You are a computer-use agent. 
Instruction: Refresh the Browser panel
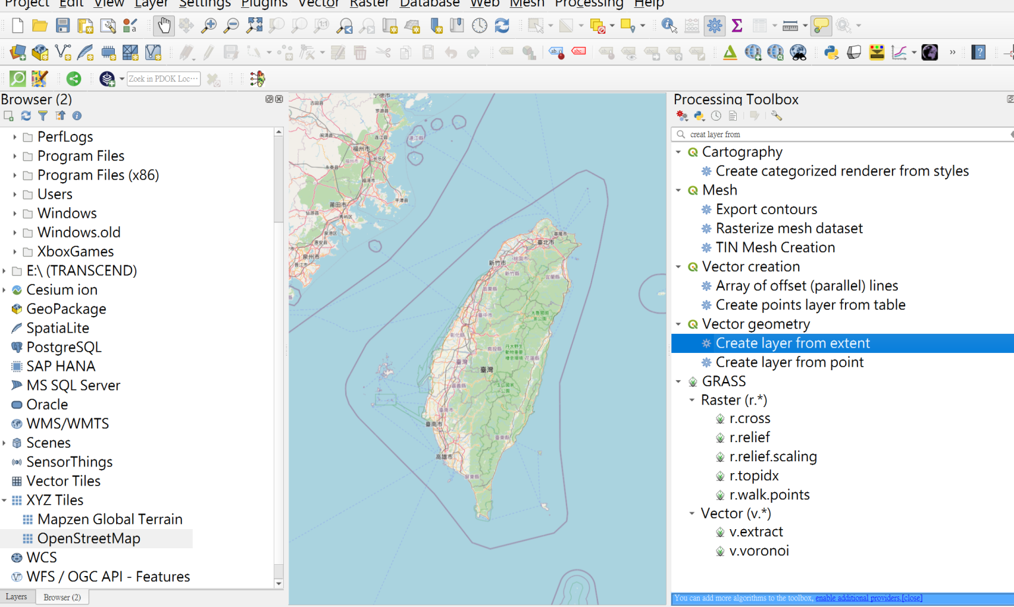coord(26,116)
